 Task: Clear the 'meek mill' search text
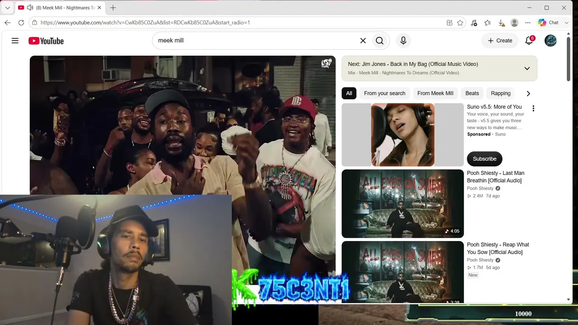(363, 41)
